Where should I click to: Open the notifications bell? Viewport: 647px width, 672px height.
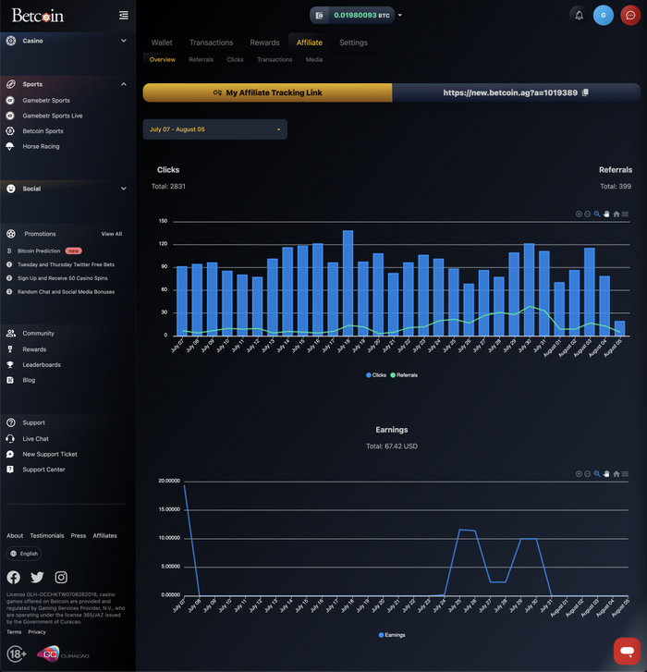(579, 16)
